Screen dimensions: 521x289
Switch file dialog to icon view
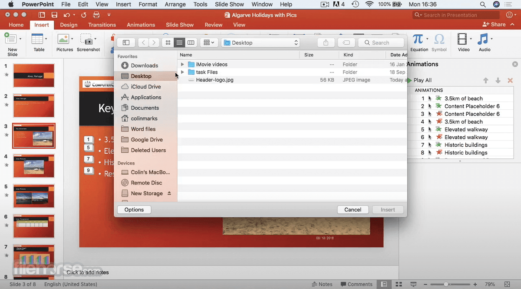point(168,43)
